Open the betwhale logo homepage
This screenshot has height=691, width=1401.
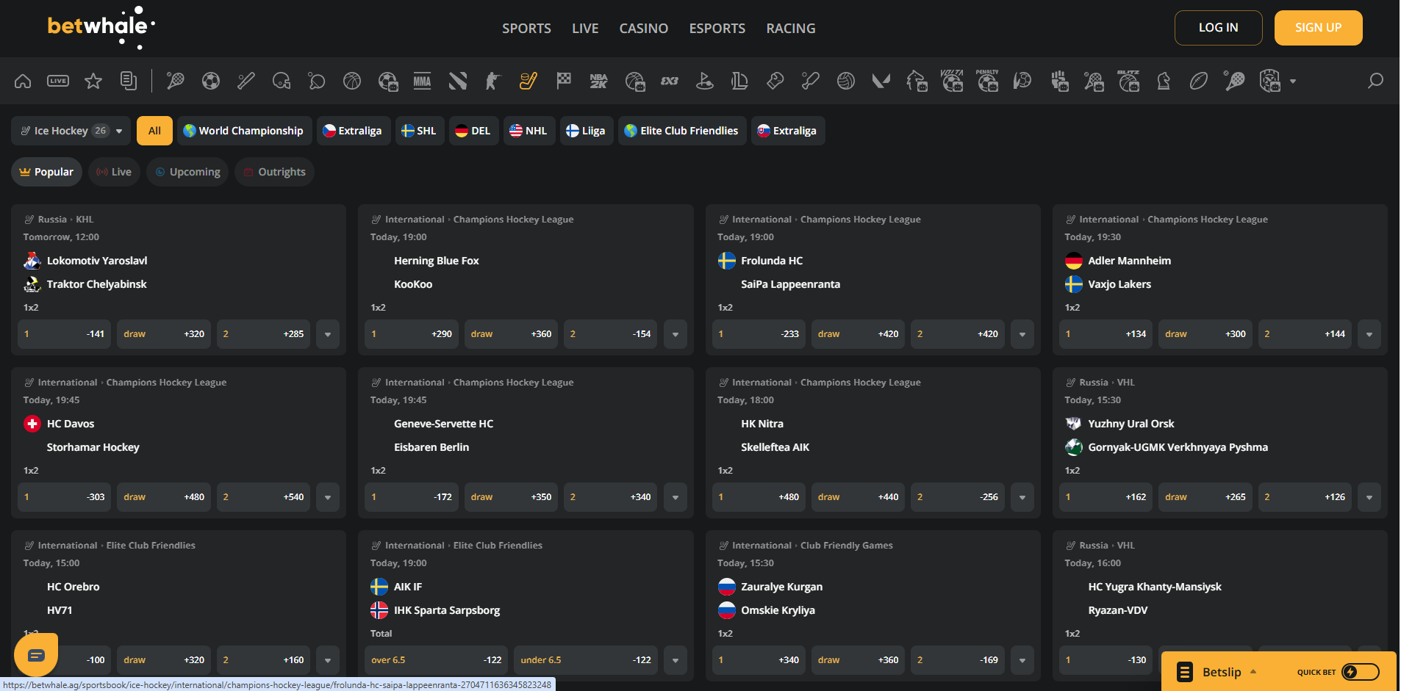[101, 27]
